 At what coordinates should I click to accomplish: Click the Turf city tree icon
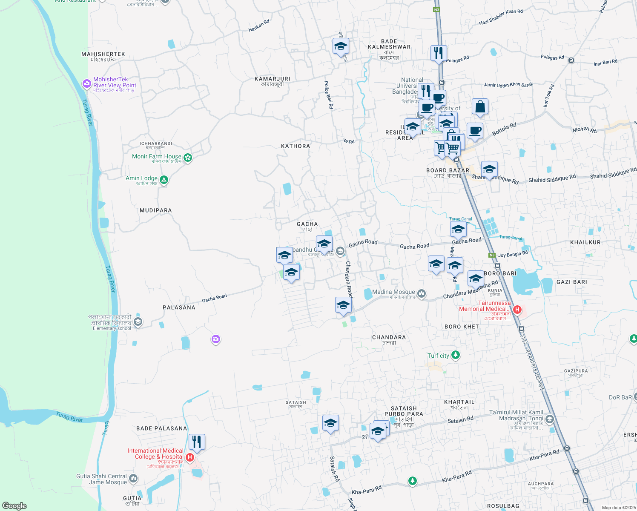click(x=455, y=355)
